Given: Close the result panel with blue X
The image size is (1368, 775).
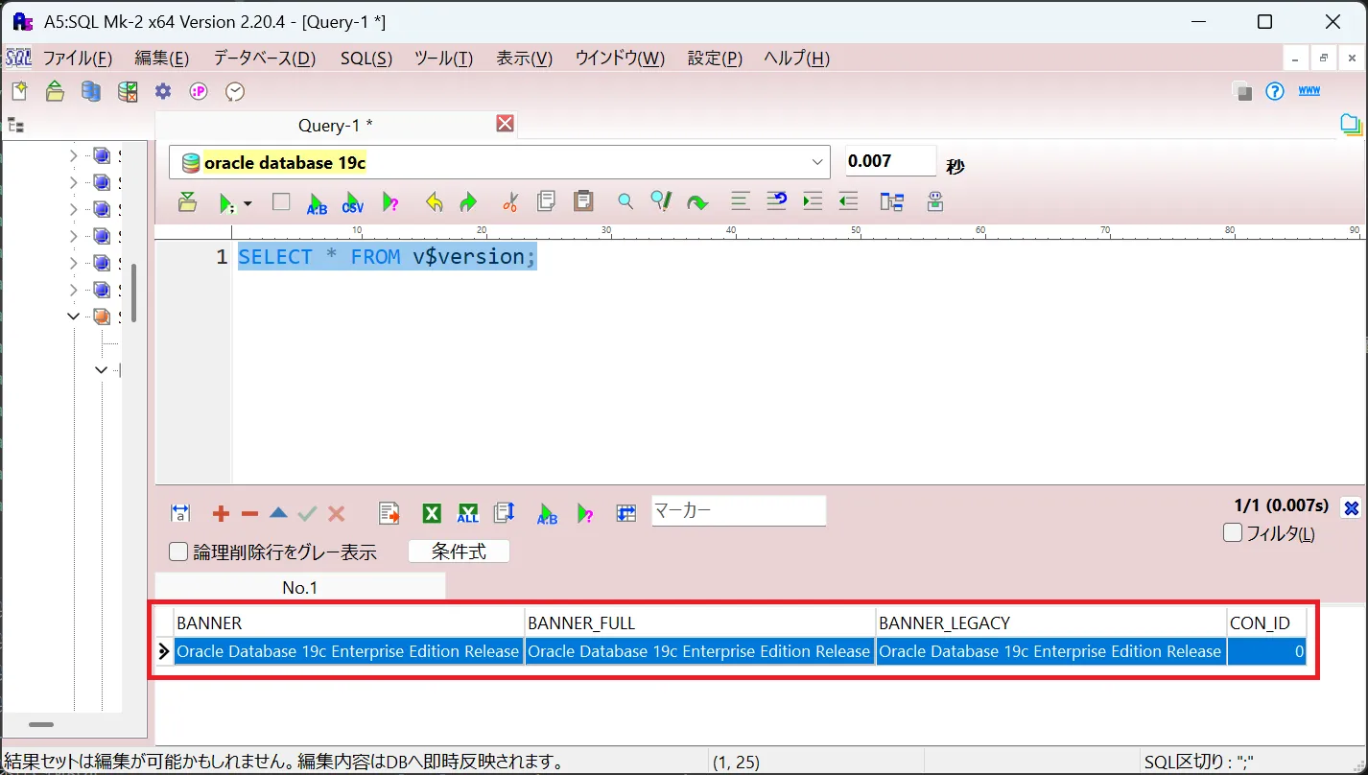Looking at the screenshot, I should pyautogui.click(x=1351, y=508).
